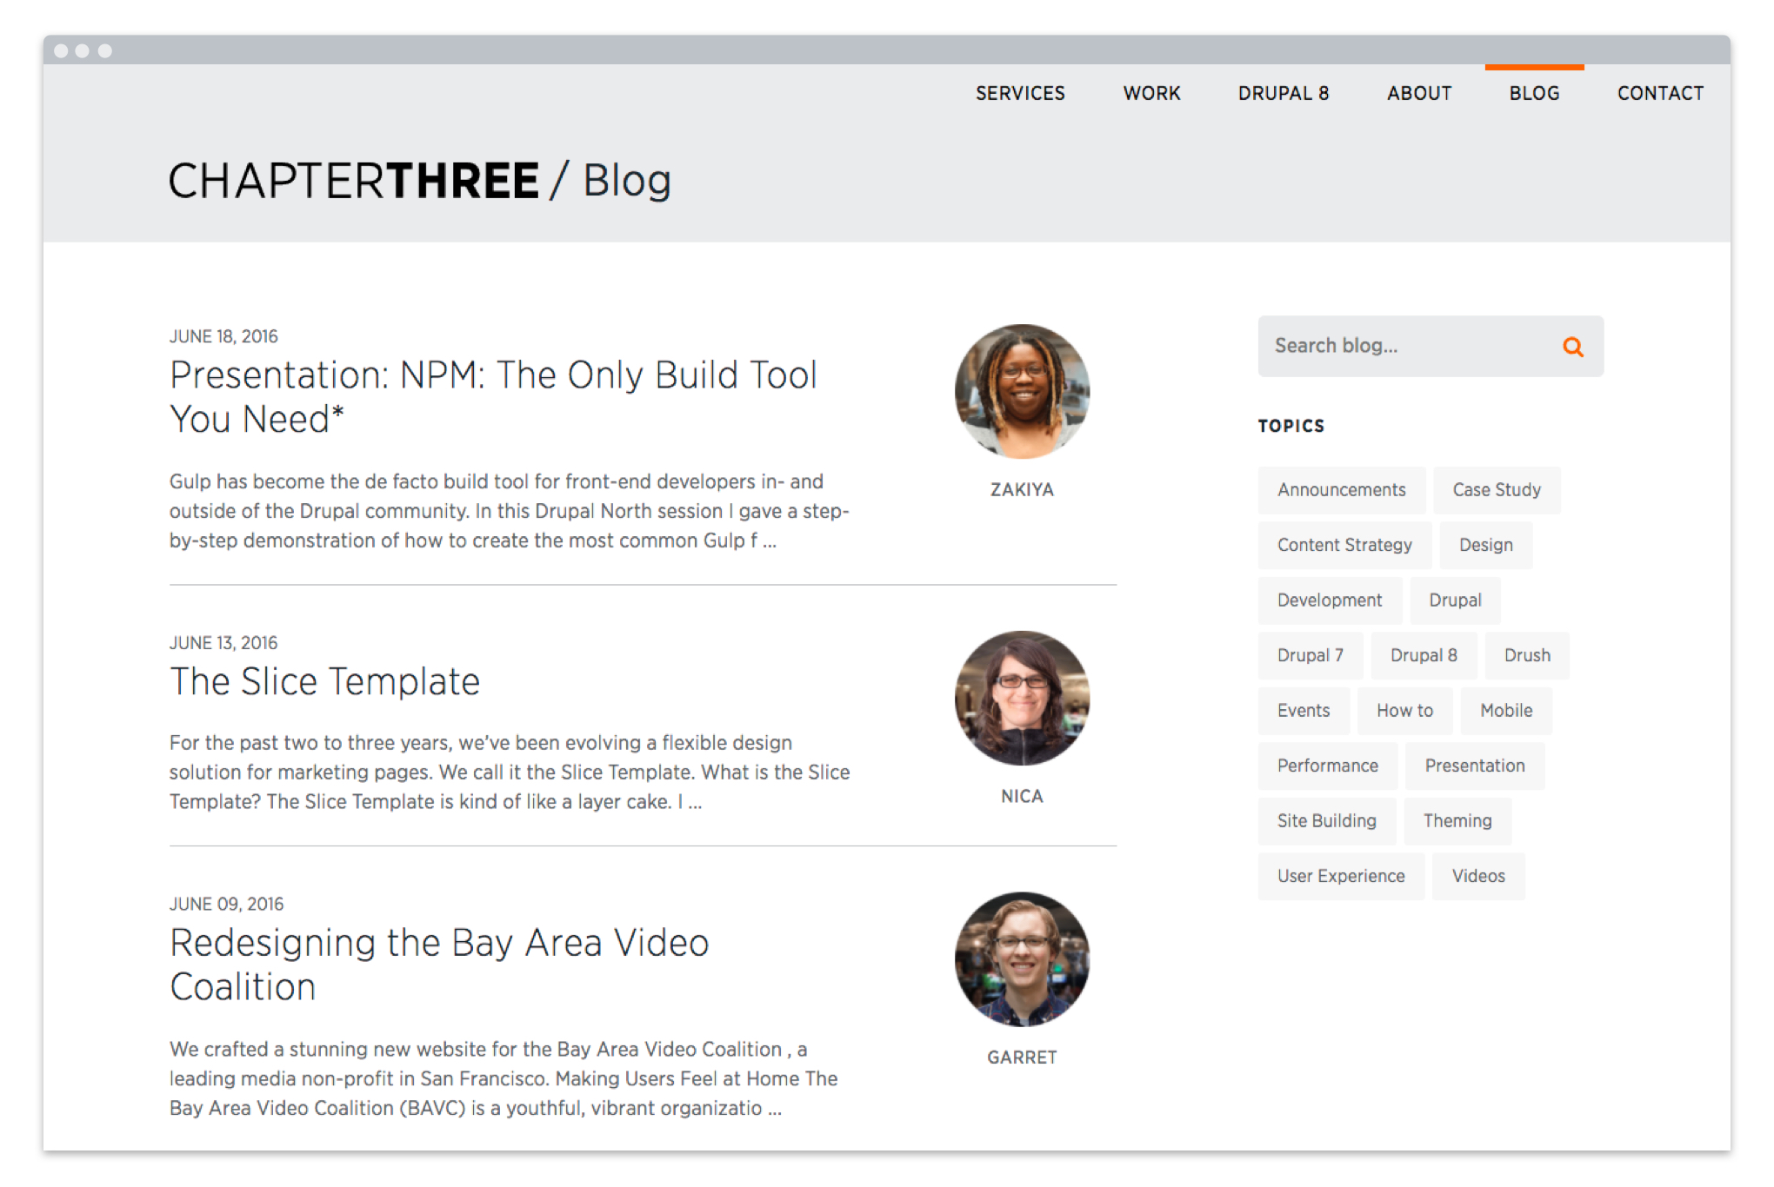Viewport: 1774px width, 1187px height.
Task: Open the Contact page
Action: (x=1660, y=93)
